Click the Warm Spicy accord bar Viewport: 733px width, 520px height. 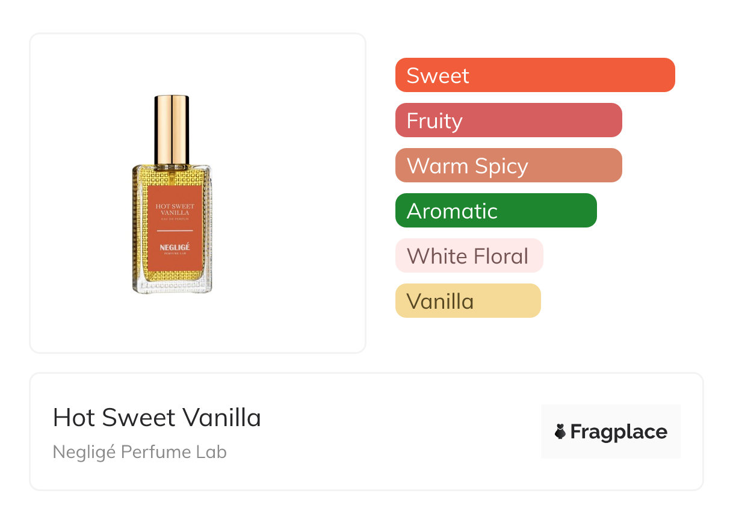509,166
